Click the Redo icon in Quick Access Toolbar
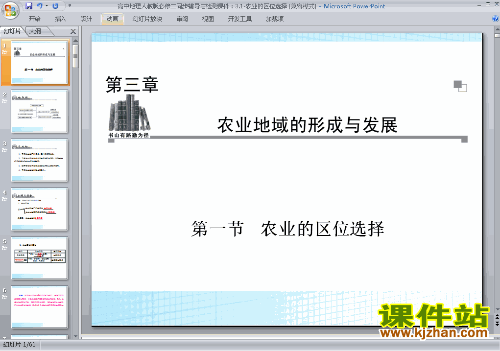The height and width of the screenshot is (351, 500). 55,6
